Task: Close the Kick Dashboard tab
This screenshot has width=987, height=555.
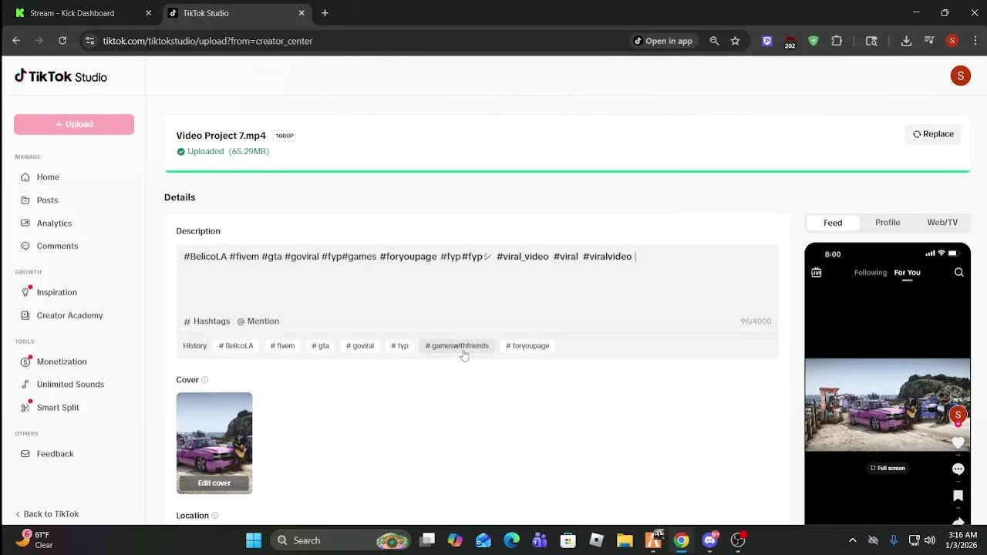Action: (149, 13)
